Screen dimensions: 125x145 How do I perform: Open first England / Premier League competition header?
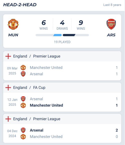pos(62,56)
